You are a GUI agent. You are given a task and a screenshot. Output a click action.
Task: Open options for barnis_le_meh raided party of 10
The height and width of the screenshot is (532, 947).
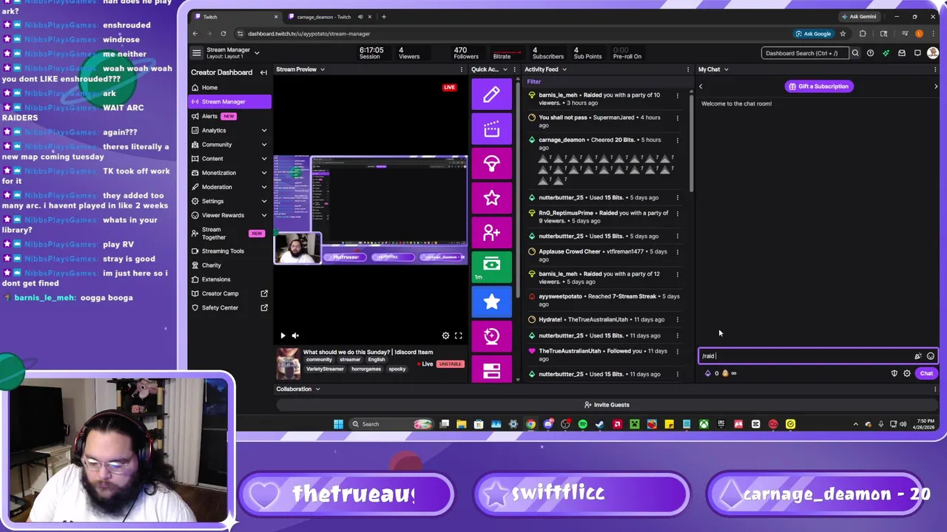(x=677, y=95)
